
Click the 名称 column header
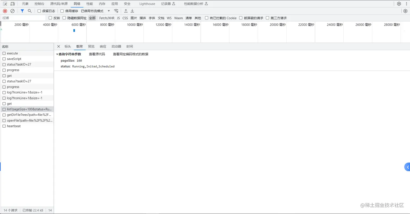click(x=27, y=47)
